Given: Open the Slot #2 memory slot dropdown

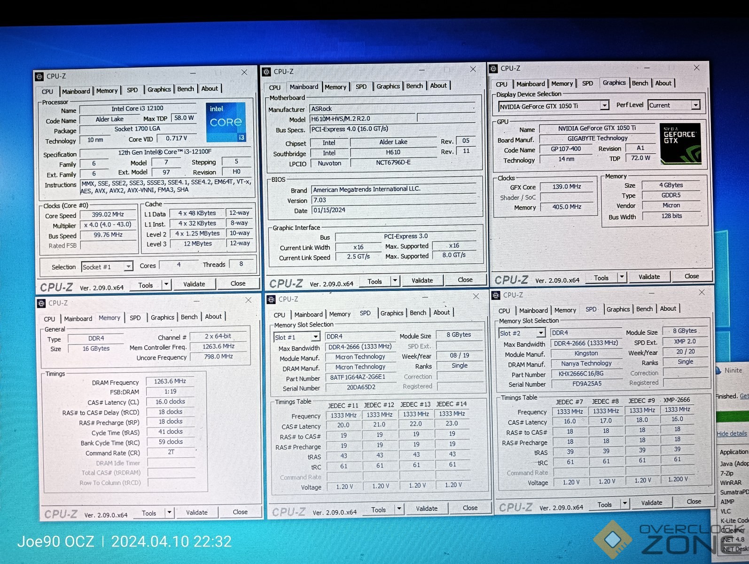Looking at the screenshot, I should point(541,333).
